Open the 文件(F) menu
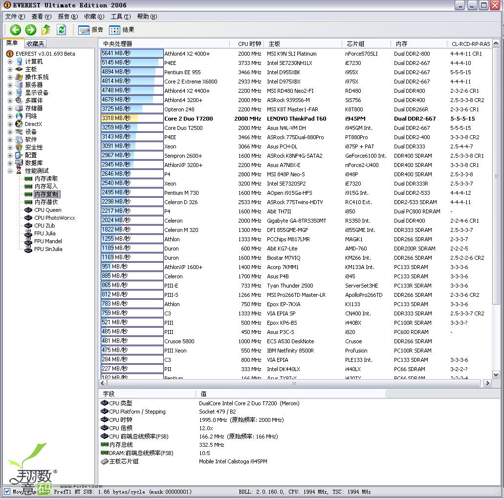 pyautogui.click(x=15, y=17)
